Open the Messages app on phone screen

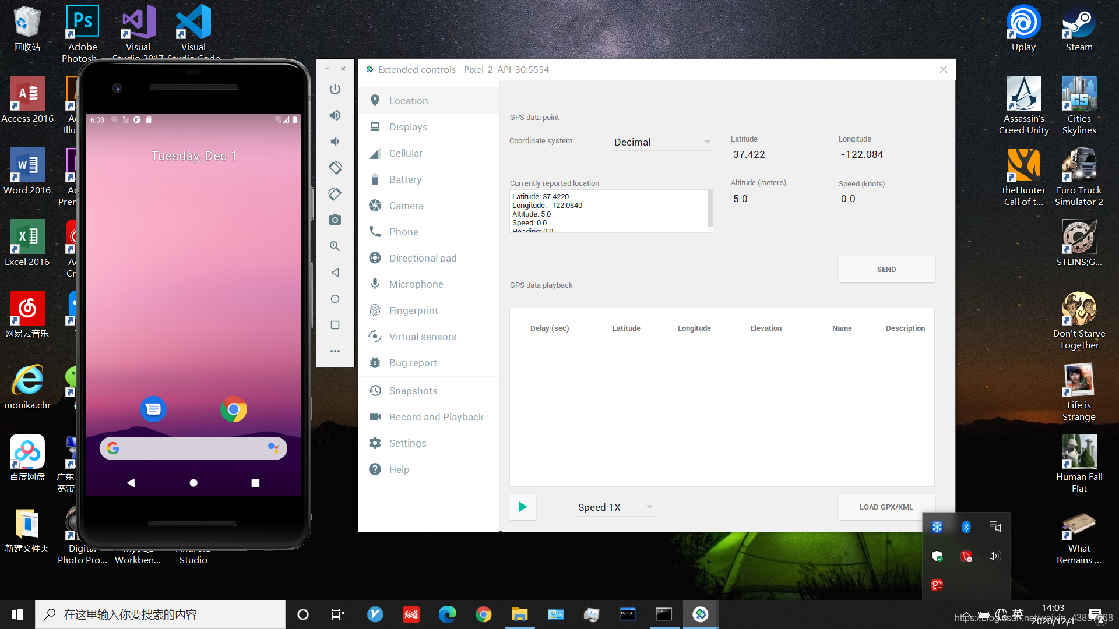pyautogui.click(x=153, y=409)
